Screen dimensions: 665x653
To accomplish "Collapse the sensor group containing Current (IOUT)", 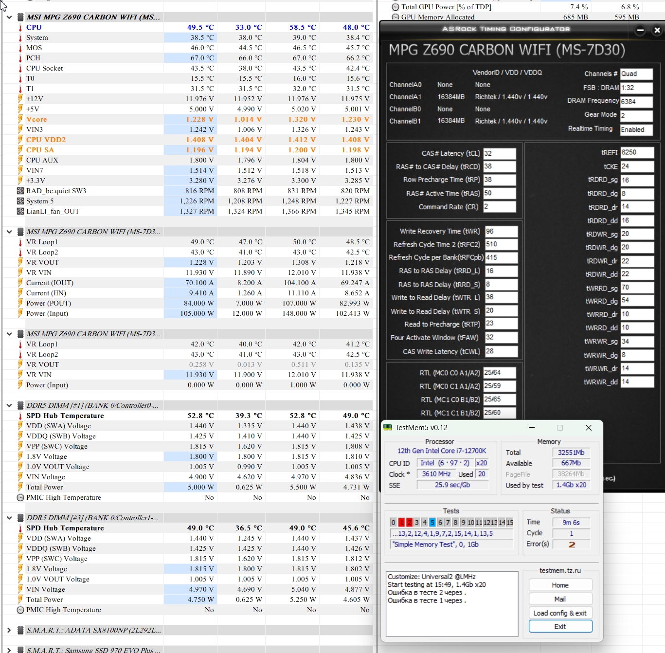I will coord(9,232).
